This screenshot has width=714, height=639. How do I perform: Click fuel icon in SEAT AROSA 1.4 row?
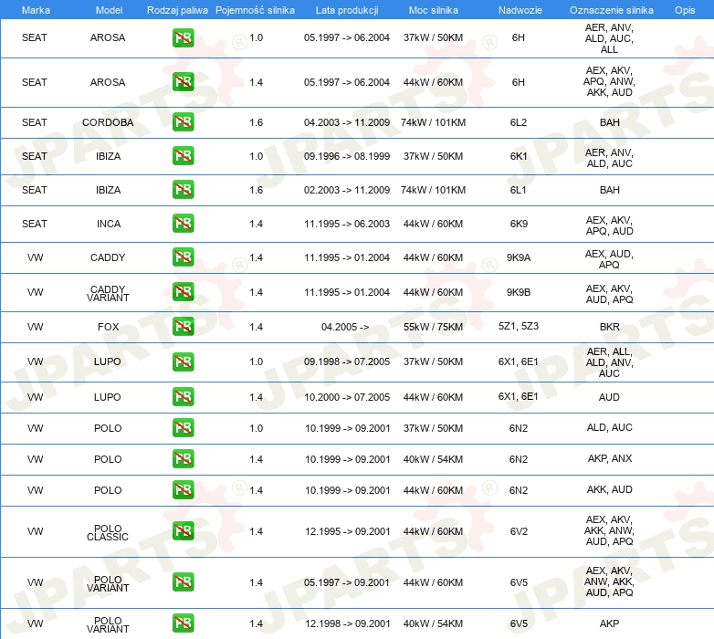[183, 82]
